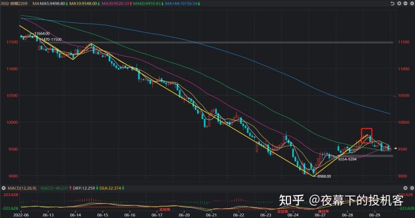
Task: Click 11000 on the left price axis
Action: click(x=13, y=68)
